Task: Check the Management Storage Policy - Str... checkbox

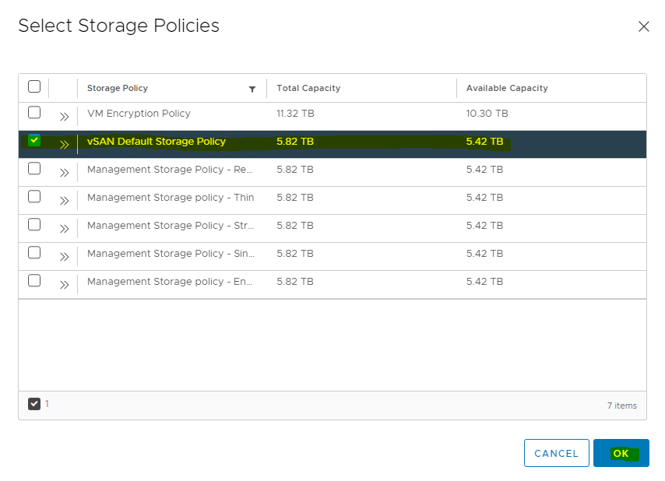Action: pos(34,225)
